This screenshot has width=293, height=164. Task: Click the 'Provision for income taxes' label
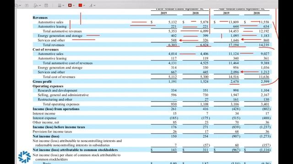point(52,132)
